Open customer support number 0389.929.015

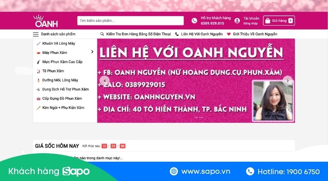[212, 23]
